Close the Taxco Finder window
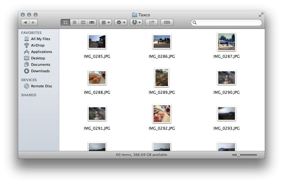The height and width of the screenshot is (184, 283). tap(23, 15)
